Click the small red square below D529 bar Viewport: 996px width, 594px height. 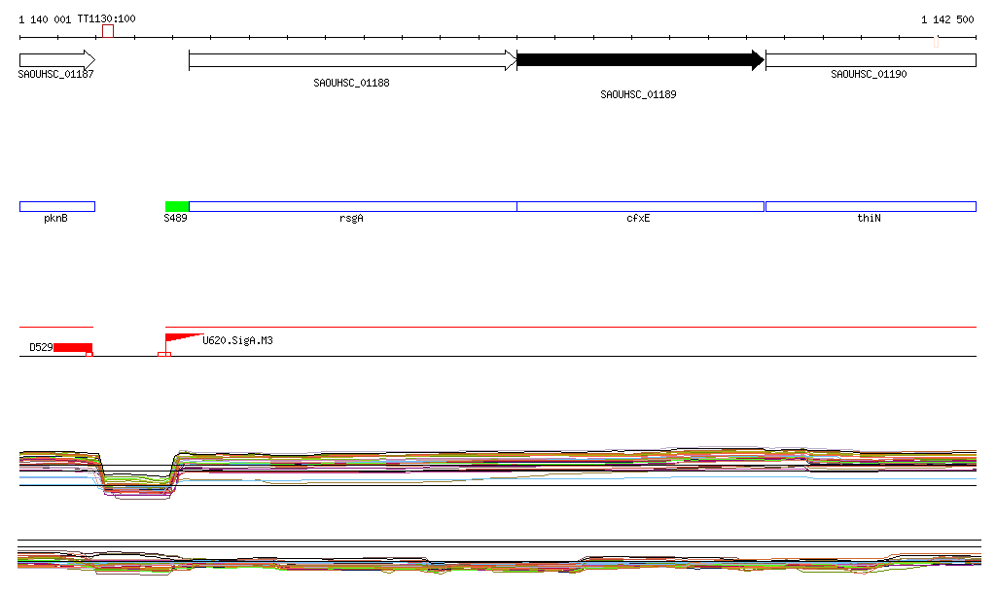89,354
